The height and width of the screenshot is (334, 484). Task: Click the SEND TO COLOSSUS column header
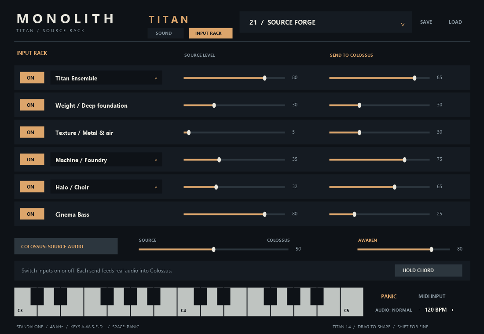pyautogui.click(x=351, y=55)
